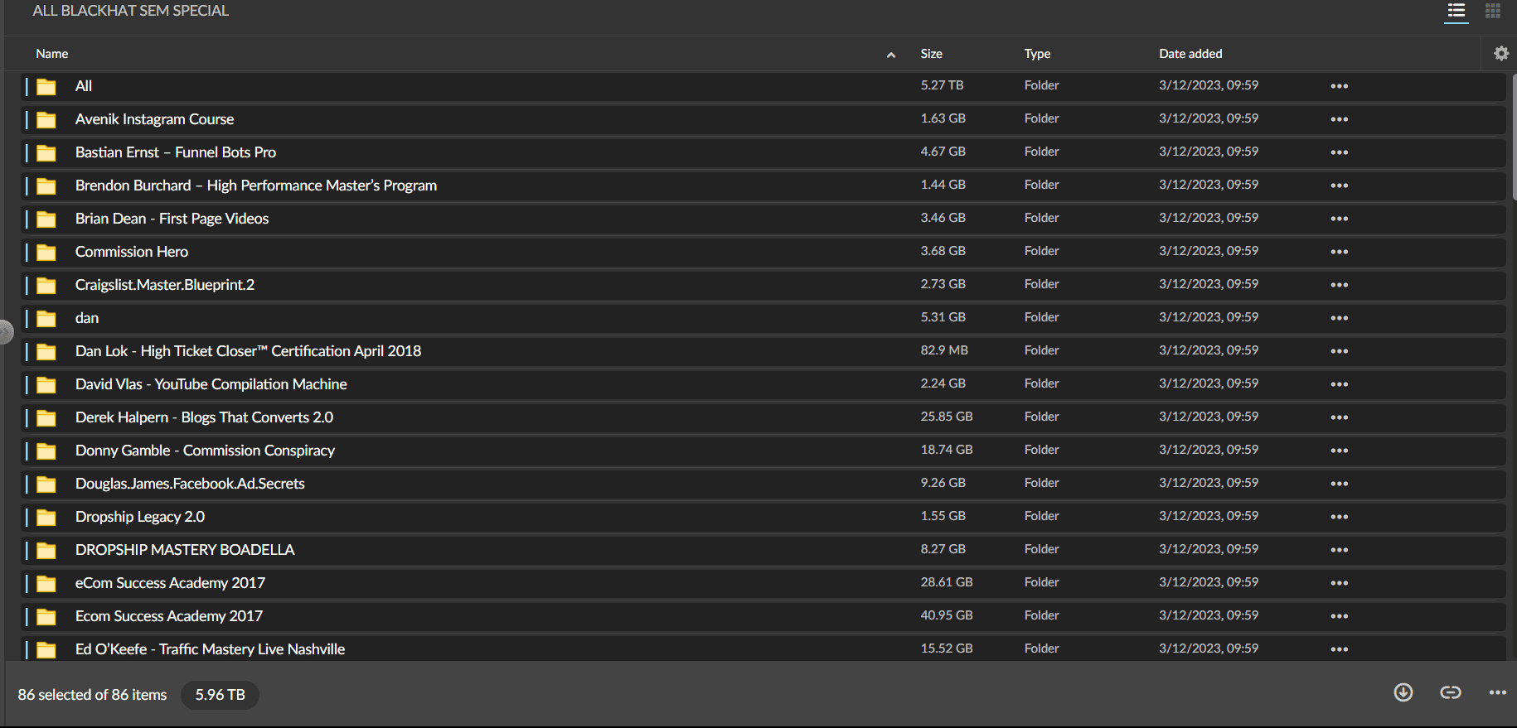Click the 86 selected of 86 items text
This screenshot has width=1517, height=728.
92,695
